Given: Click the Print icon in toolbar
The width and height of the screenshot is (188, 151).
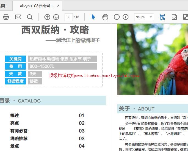Looking at the screenshot, I should (6, 17).
